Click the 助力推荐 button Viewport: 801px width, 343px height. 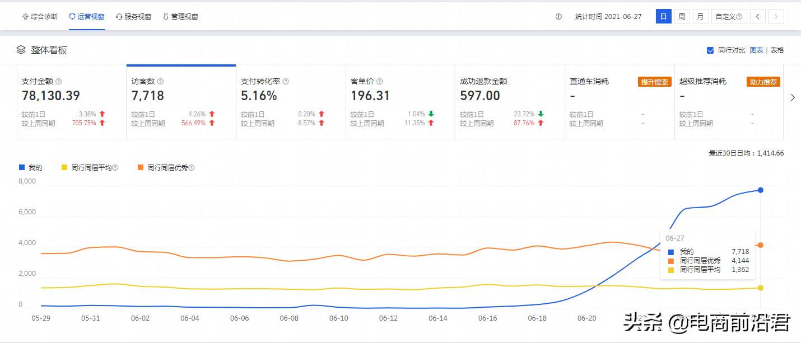coord(763,81)
